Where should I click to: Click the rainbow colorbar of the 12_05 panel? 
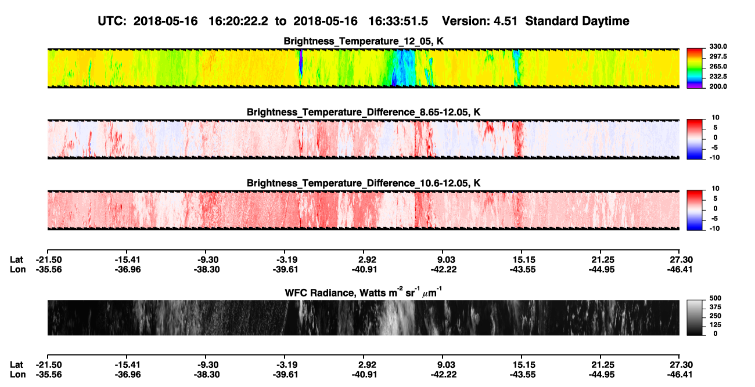pyautogui.click(x=695, y=67)
